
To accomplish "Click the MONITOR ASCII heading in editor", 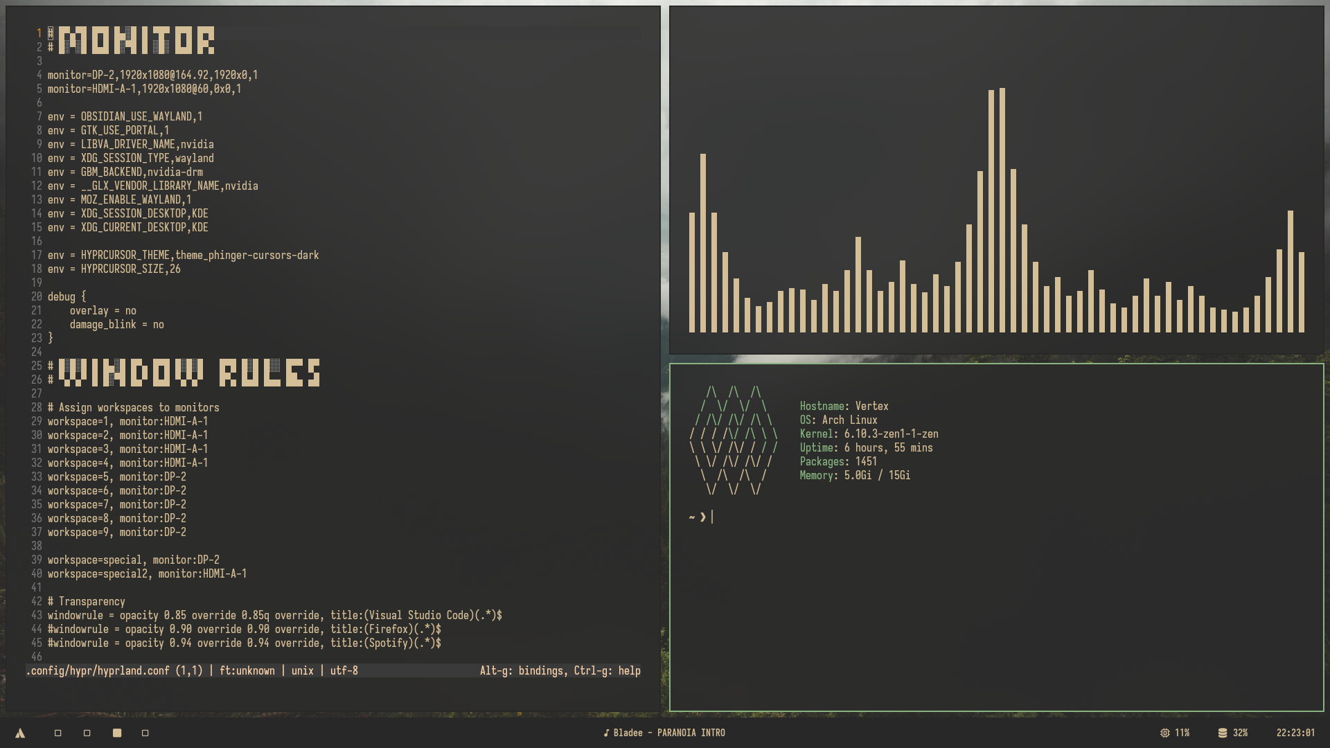I will click(136, 40).
